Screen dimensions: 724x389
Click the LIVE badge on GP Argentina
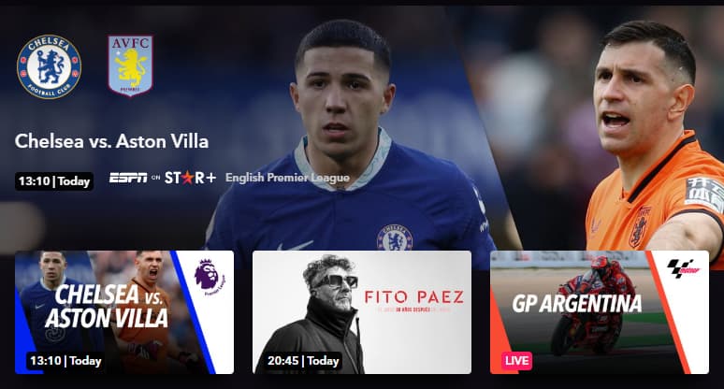516,360
